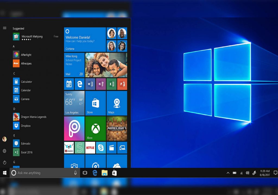Click the battery icon in system tray

point(235,173)
